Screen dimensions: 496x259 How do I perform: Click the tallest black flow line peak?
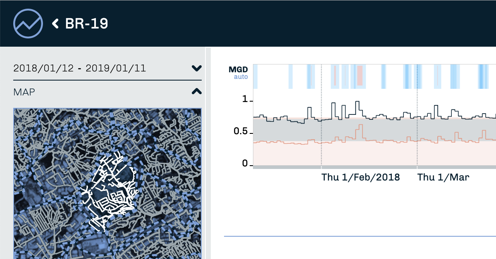(x=358, y=102)
